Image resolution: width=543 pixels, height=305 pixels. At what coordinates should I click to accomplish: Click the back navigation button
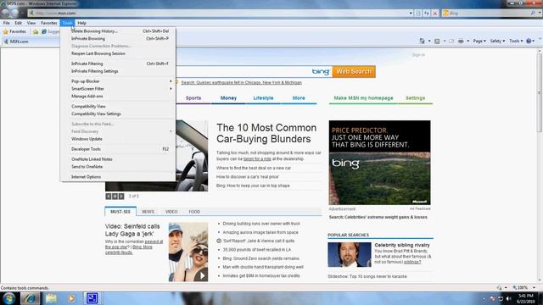[x=6, y=14]
